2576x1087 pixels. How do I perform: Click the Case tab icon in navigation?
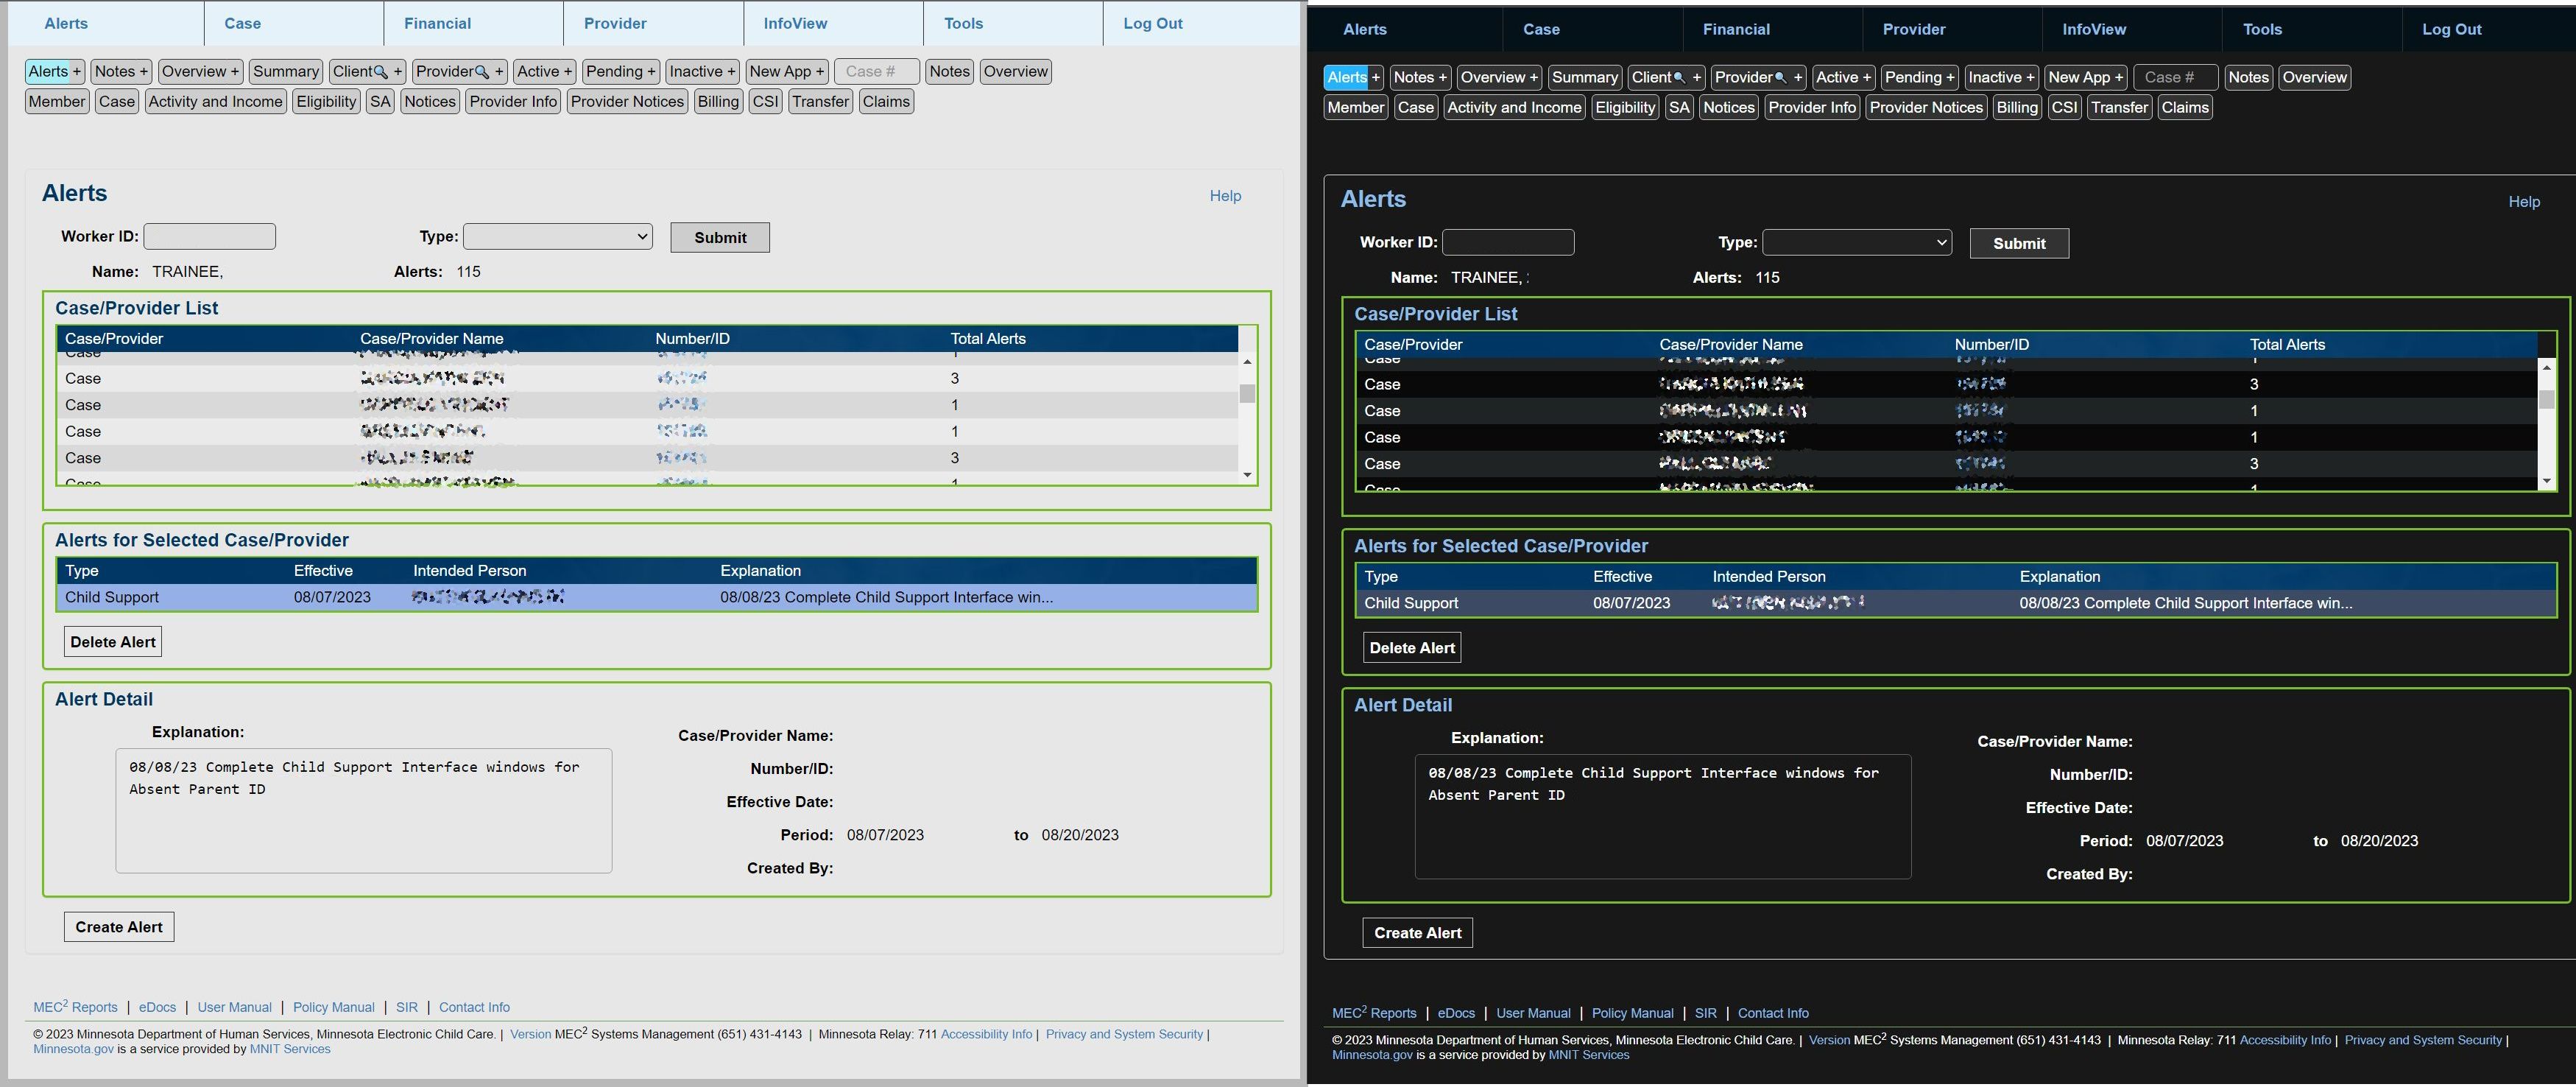pos(243,23)
